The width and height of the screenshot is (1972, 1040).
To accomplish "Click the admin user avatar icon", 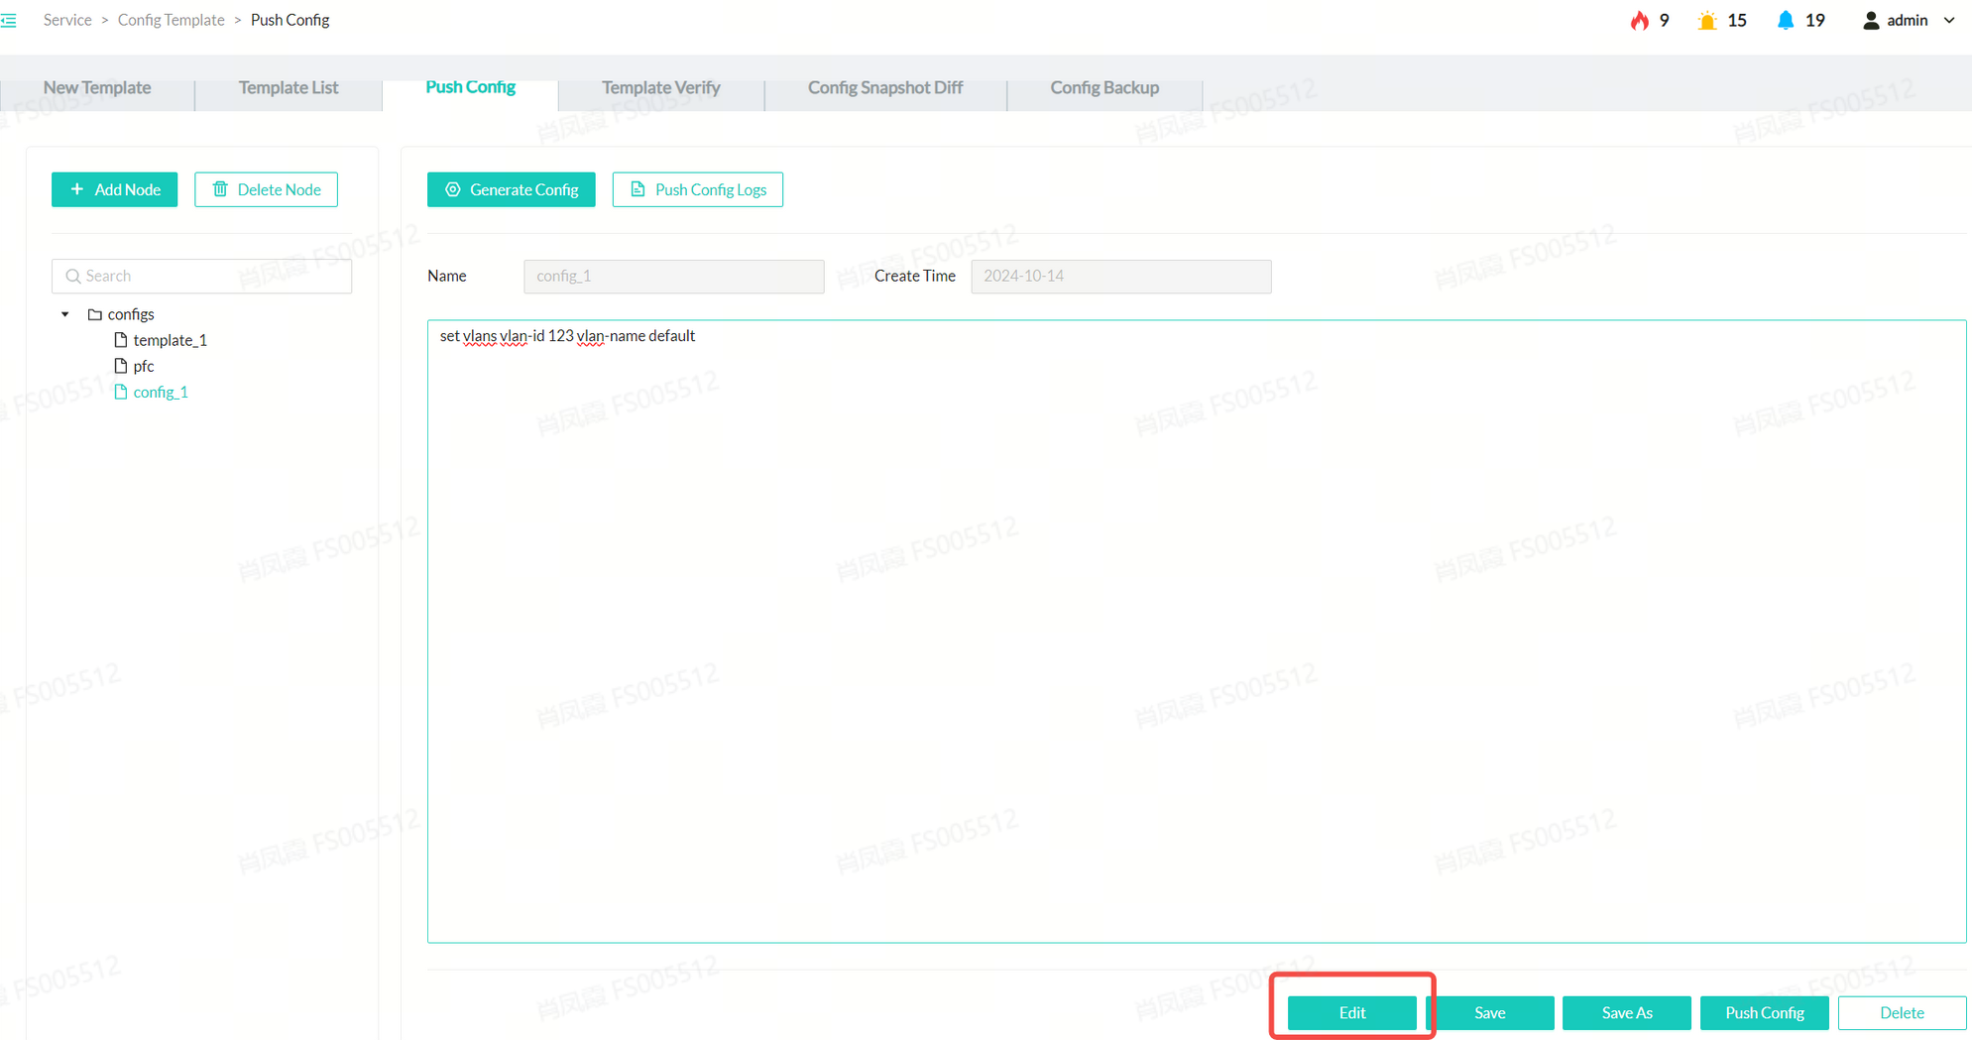I will [x=1871, y=21].
